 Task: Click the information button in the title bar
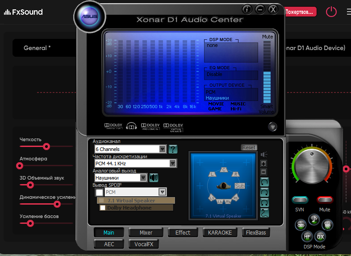[247, 9]
